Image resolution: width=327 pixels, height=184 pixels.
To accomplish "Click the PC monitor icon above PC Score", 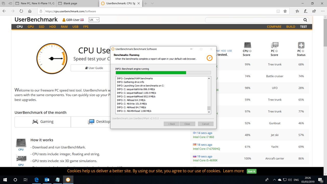I will click(274, 45).
